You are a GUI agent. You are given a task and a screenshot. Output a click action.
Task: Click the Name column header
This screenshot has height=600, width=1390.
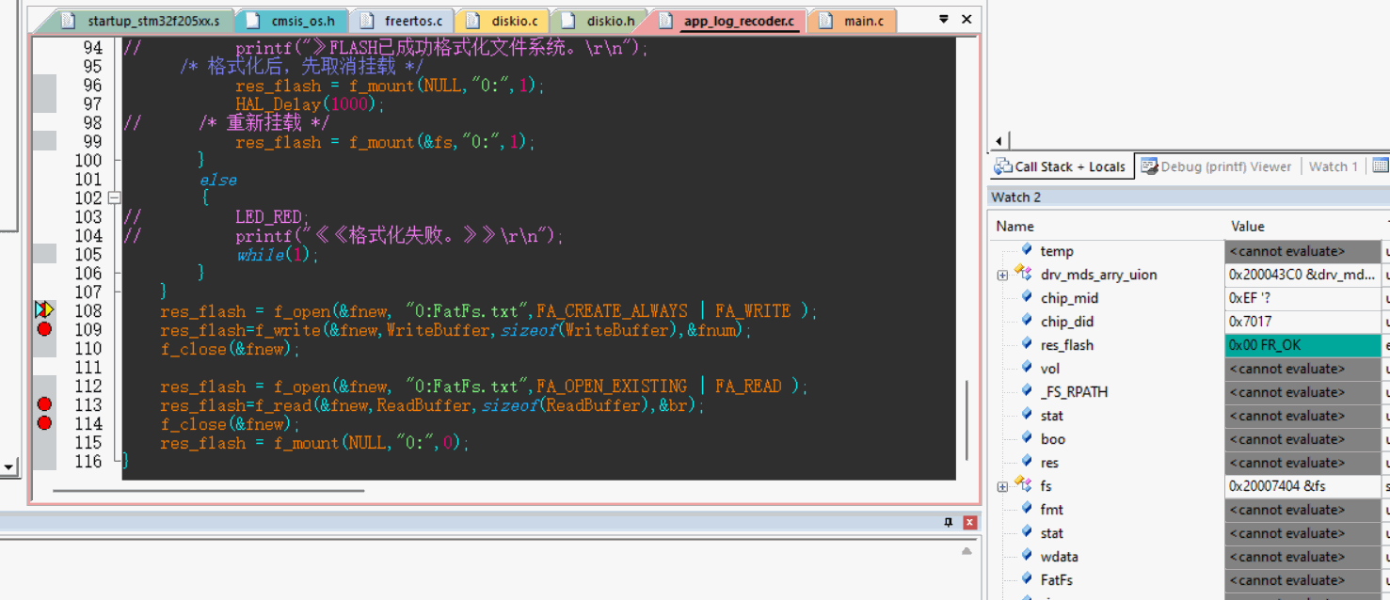coord(1107,226)
